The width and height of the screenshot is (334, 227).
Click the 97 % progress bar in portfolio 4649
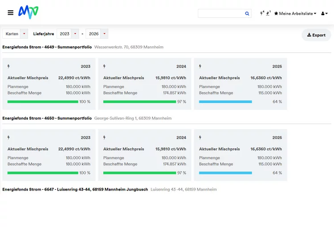(140, 101)
